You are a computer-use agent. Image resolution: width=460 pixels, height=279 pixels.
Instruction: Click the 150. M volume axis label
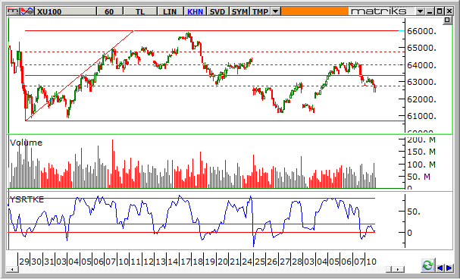click(421, 152)
